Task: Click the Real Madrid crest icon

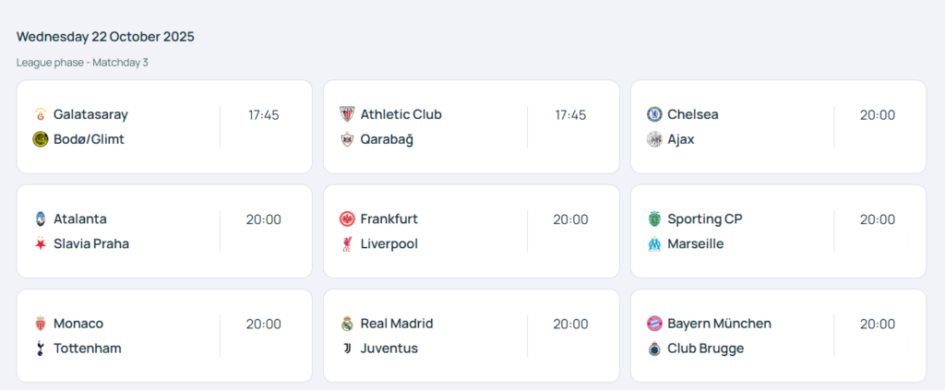Action: [x=347, y=324]
